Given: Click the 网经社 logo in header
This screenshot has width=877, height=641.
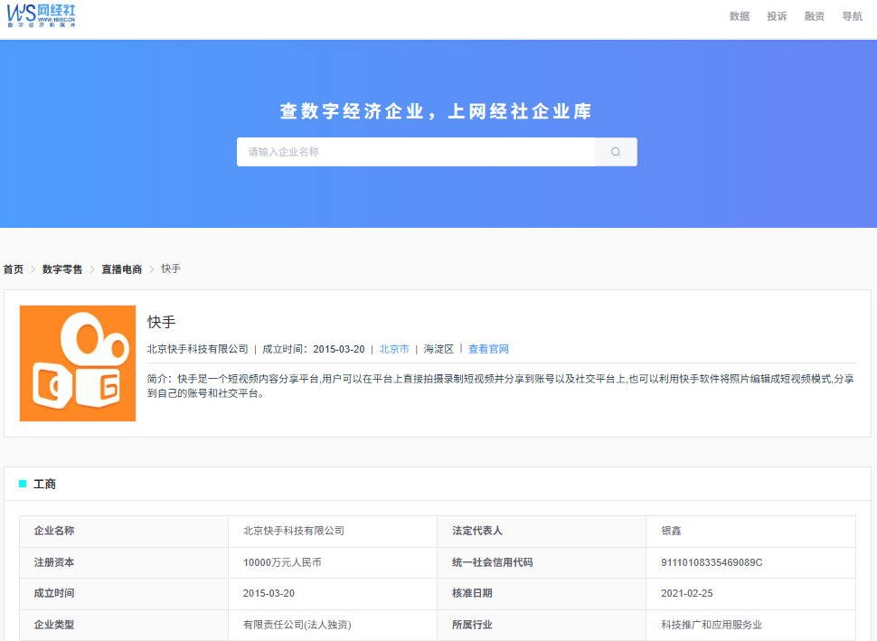Looking at the screenshot, I should click(42, 14).
